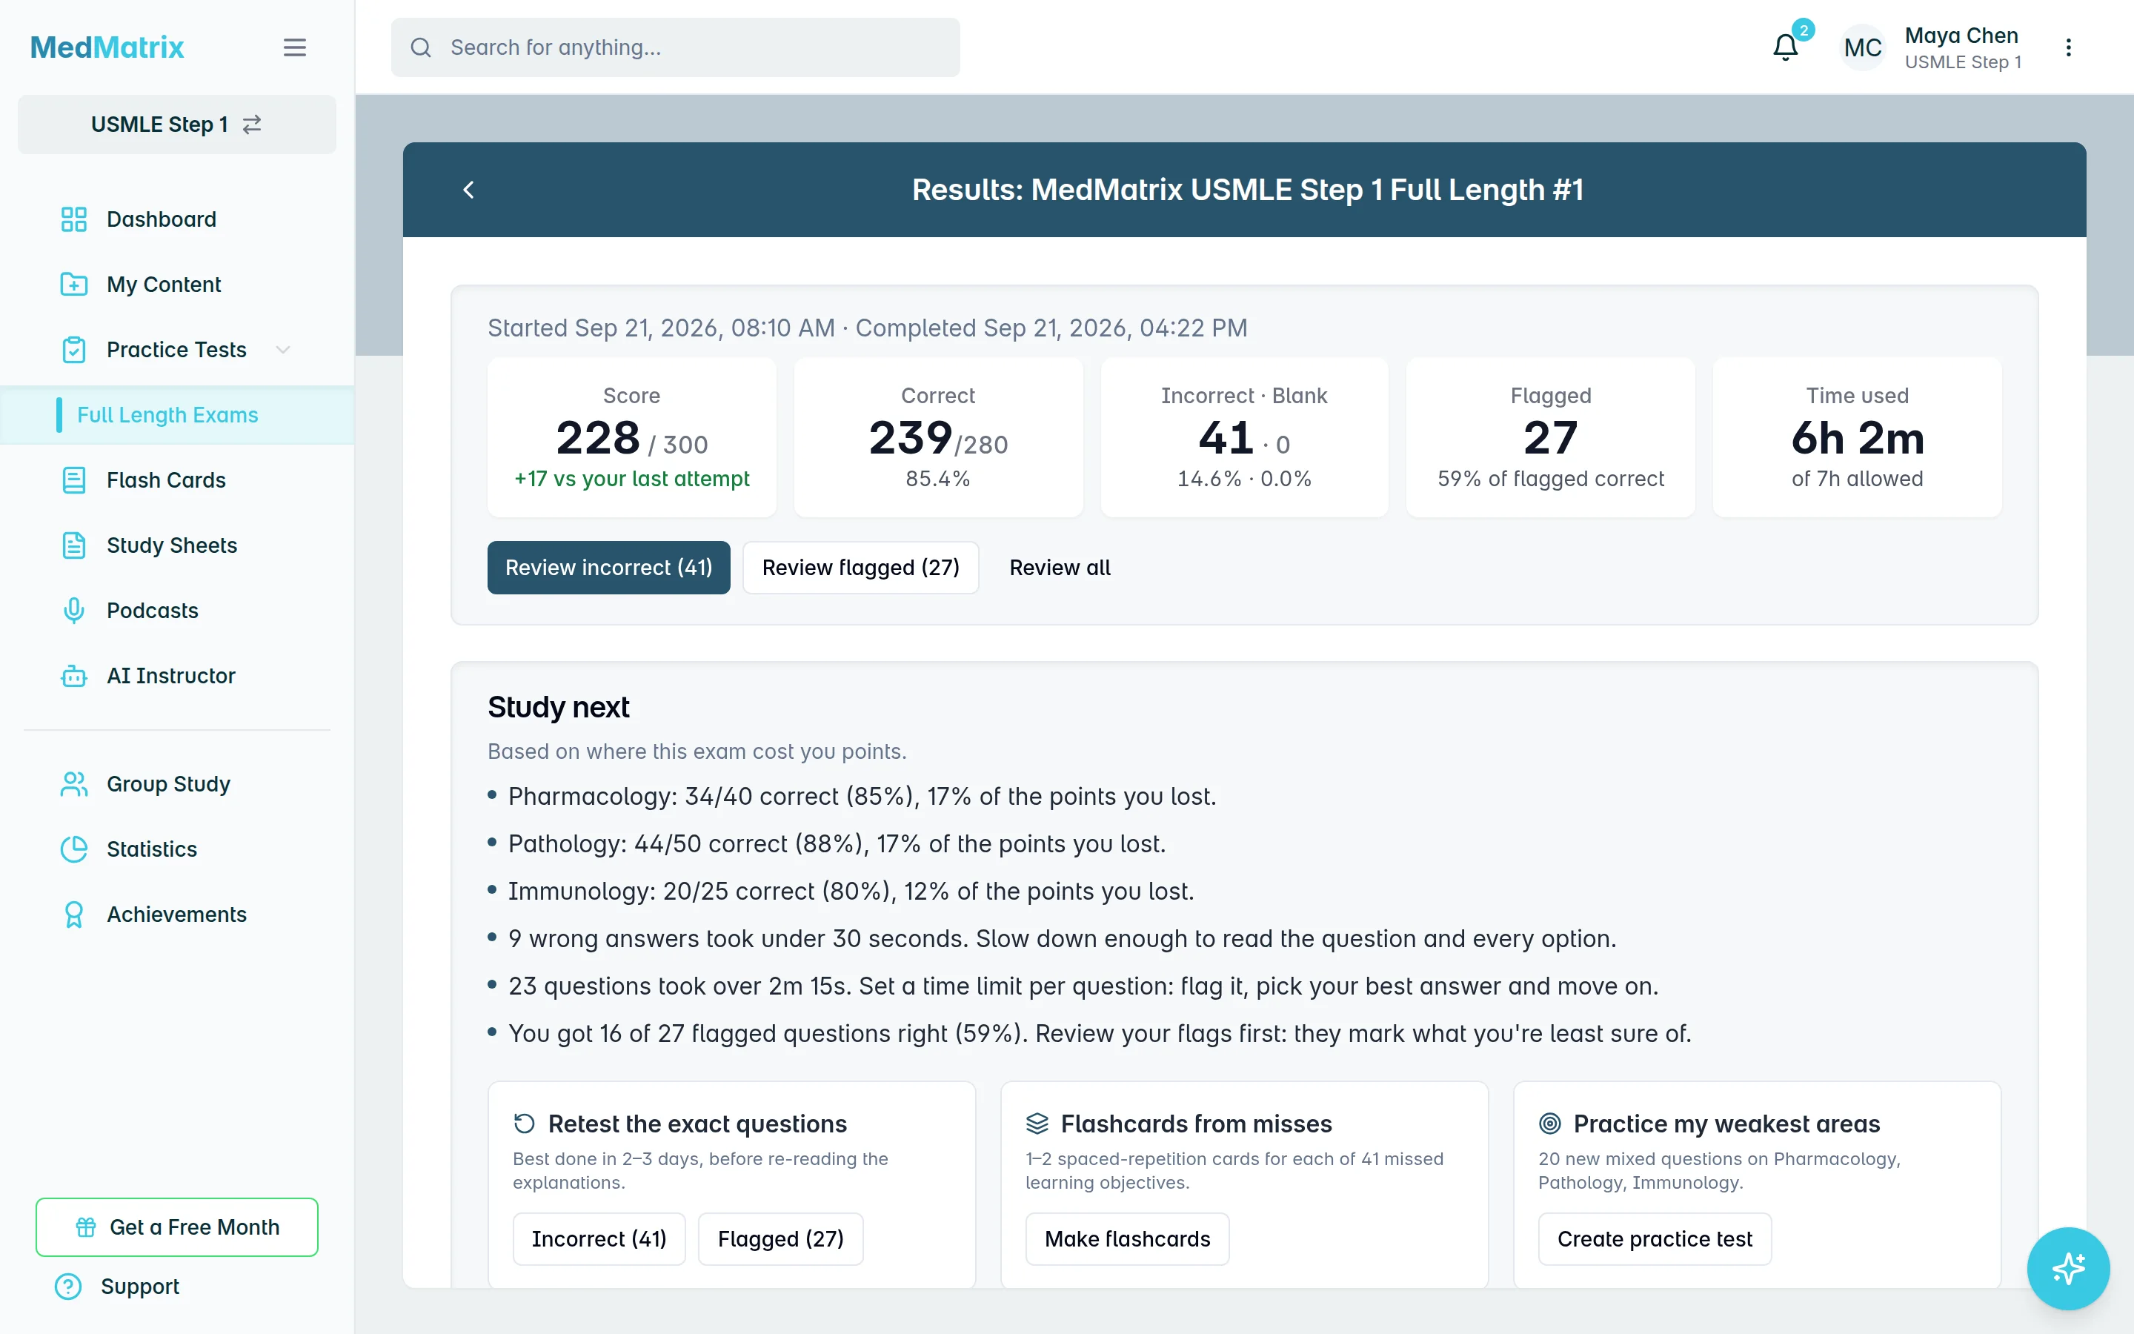
Task: Click the search magnifier icon
Action: pos(421,47)
